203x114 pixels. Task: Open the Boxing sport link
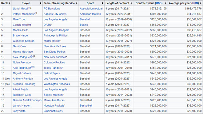click(84, 25)
